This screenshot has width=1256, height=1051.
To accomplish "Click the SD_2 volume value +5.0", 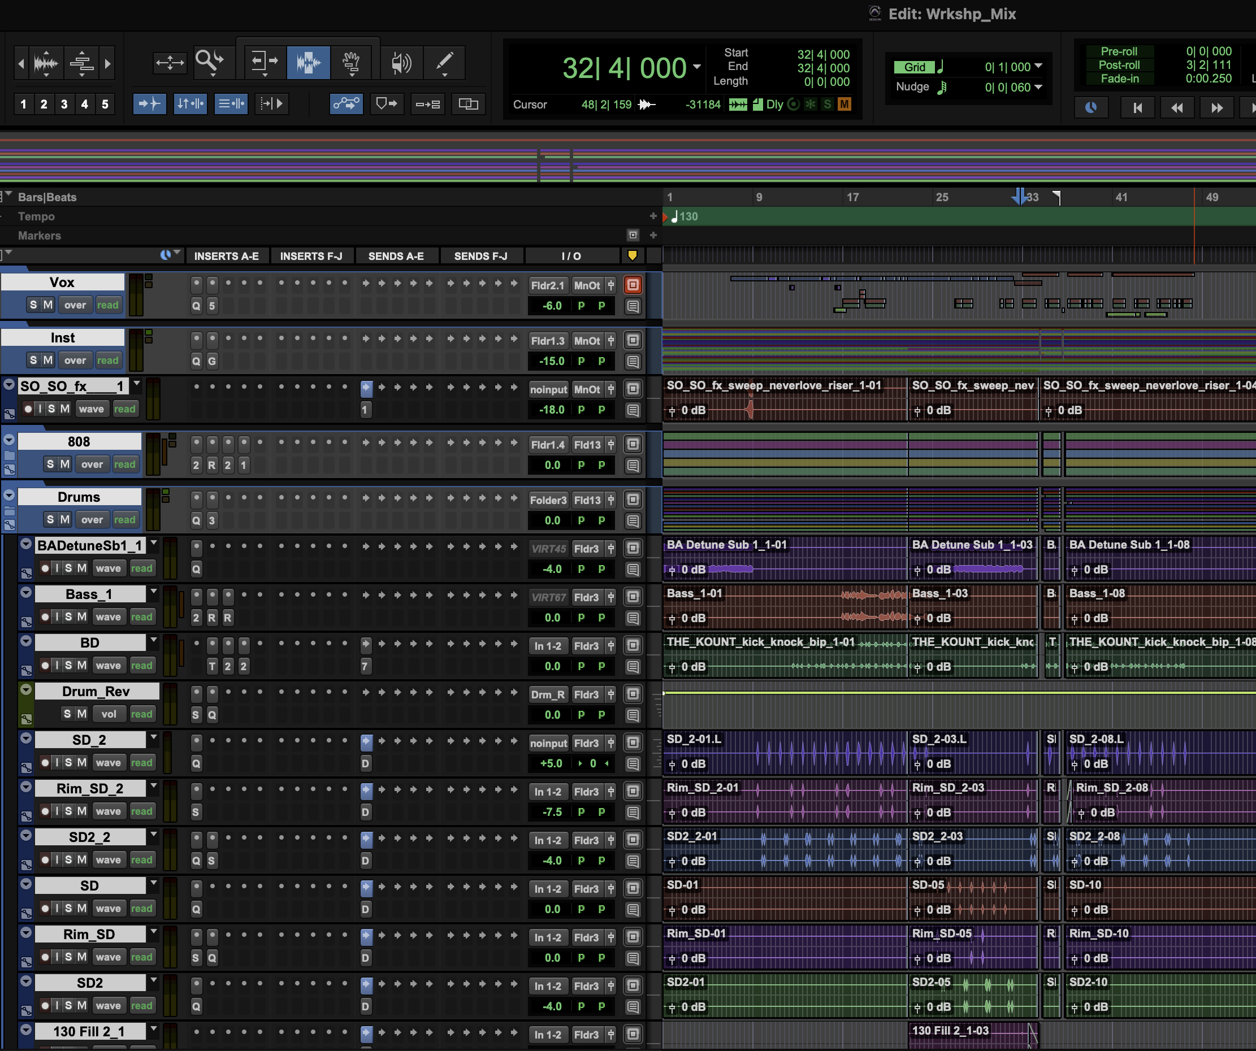I will pyautogui.click(x=551, y=763).
